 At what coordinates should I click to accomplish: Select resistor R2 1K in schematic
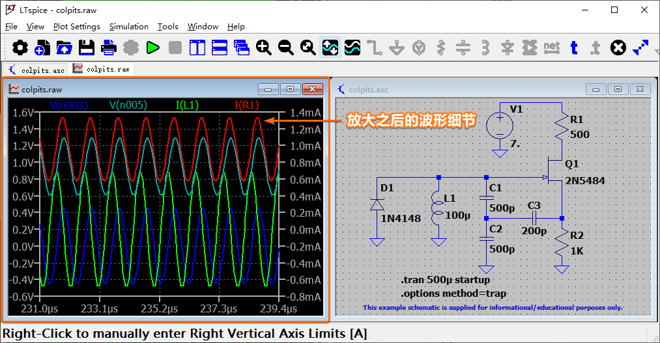[562, 243]
